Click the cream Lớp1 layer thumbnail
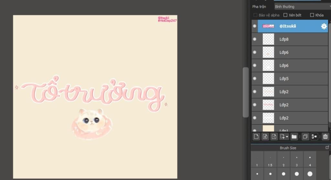Viewport: 331px width, 180px height. 268,128
